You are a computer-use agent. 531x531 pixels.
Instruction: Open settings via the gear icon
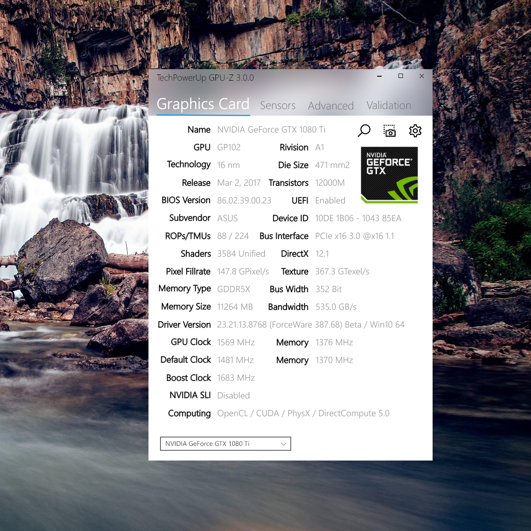(415, 131)
